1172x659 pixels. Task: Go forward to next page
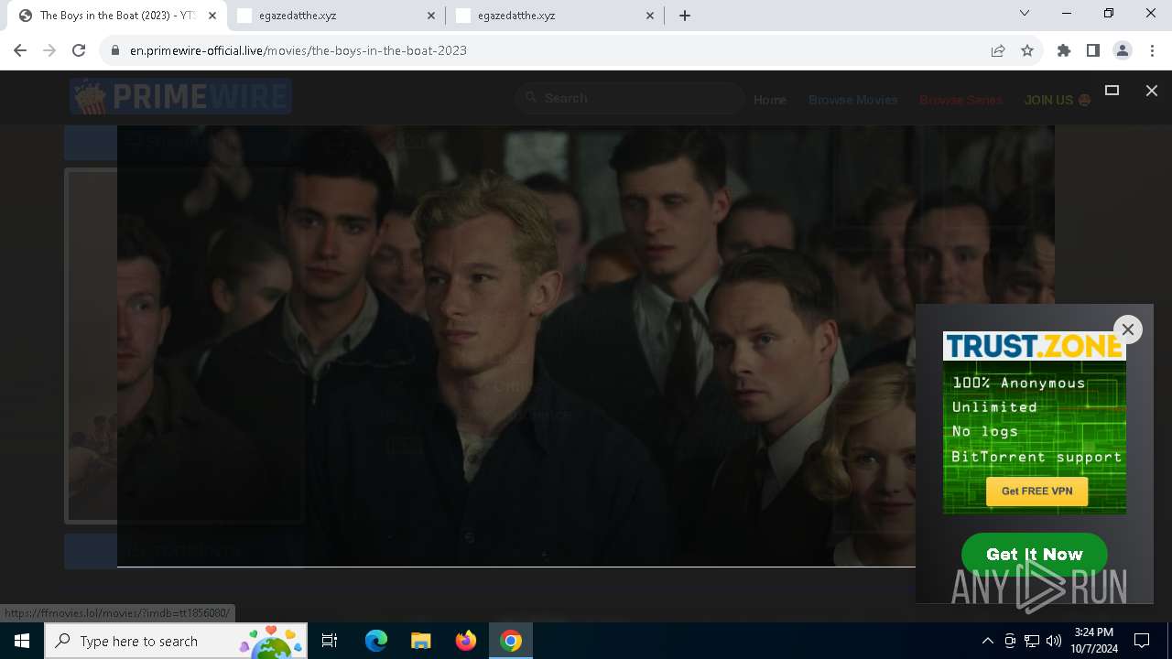[x=49, y=50]
